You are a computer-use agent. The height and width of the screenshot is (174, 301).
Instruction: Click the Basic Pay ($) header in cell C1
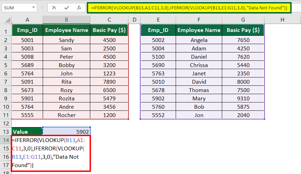tap(109, 30)
